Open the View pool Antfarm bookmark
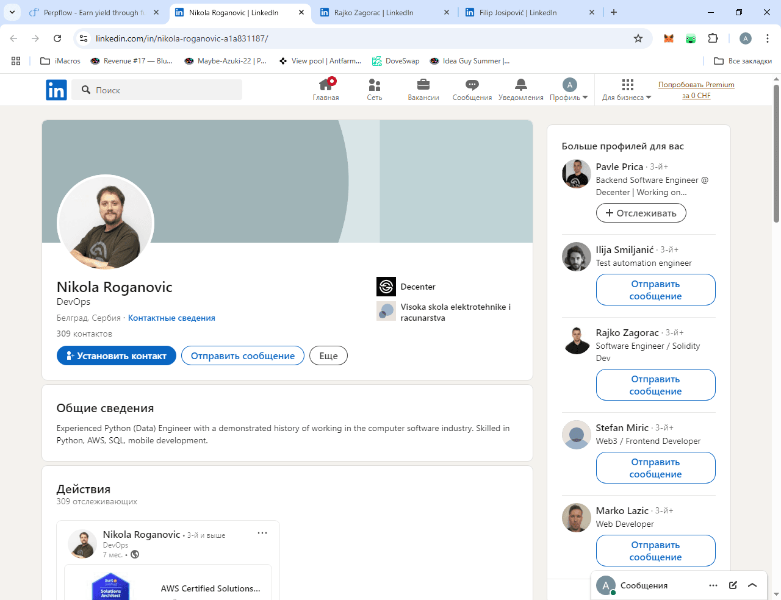Viewport: 781px width, 600px height. pyautogui.click(x=320, y=61)
